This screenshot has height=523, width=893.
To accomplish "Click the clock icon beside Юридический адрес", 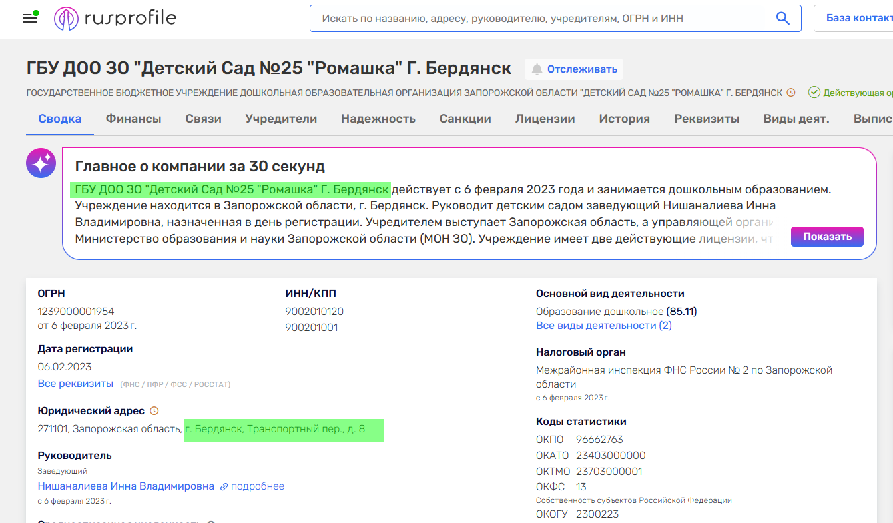I will pyautogui.click(x=154, y=411).
